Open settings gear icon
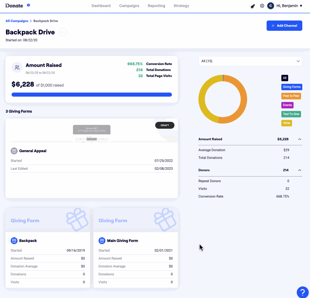The height and width of the screenshot is (298, 310). tap(262, 6)
